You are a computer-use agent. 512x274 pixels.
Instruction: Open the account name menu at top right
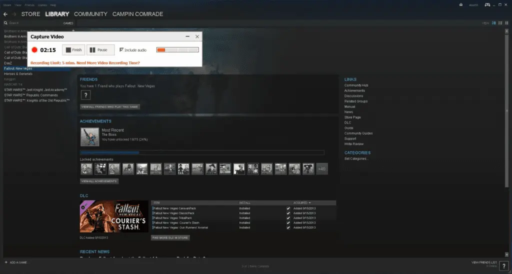pyautogui.click(x=473, y=5)
